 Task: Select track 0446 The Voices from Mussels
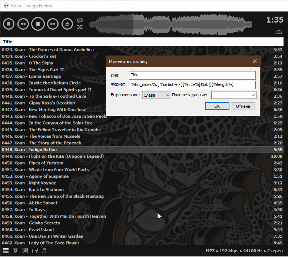pos(142,136)
